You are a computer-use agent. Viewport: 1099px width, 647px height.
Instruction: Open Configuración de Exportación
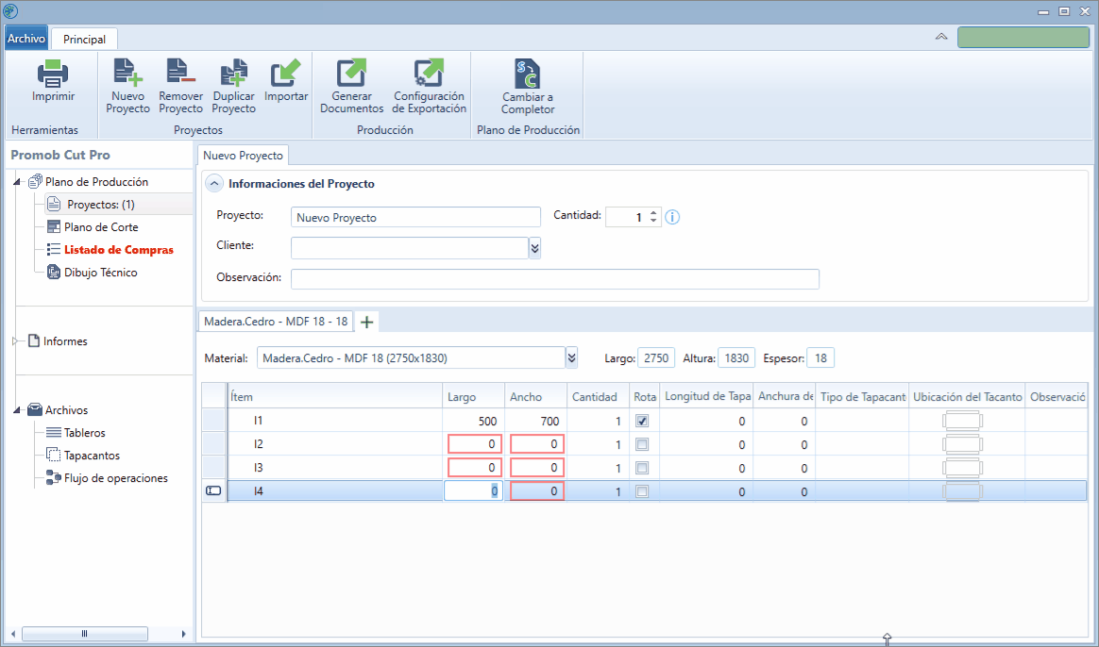tap(429, 74)
